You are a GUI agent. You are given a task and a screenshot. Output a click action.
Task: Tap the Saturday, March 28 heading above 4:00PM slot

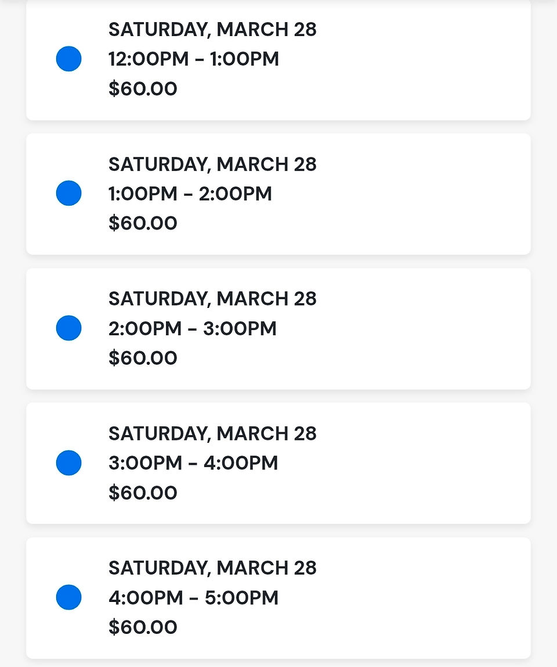tap(212, 568)
